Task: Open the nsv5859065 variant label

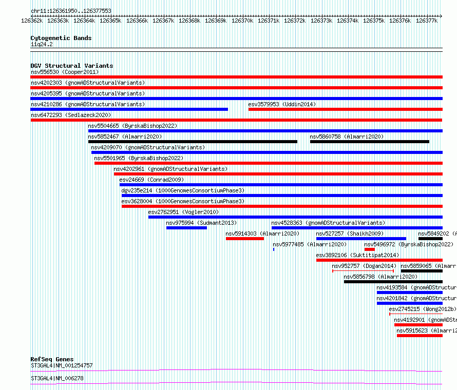Action: (x=428, y=266)
